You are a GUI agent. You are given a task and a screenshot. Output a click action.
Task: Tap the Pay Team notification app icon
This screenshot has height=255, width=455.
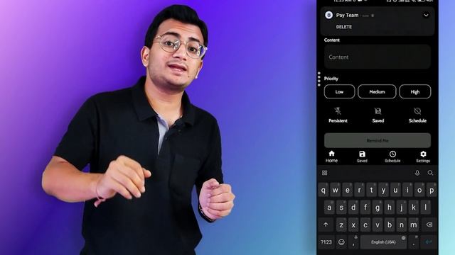coord(328,15)
